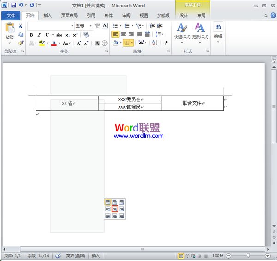Expand the bullets list dropdown arrow

click(x=121, y=26)
